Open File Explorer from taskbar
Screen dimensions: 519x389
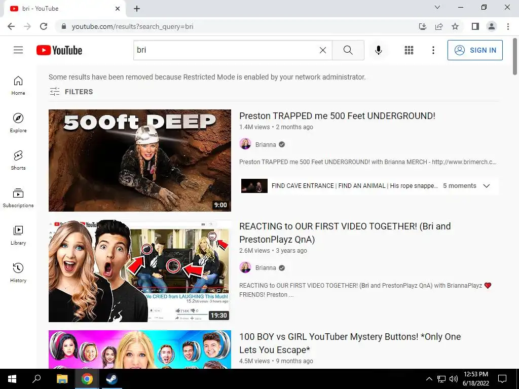[x=62, y=379]
